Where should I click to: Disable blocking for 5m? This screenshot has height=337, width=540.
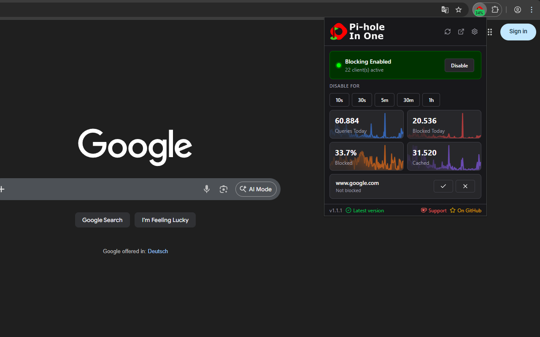tap(384, 100)
